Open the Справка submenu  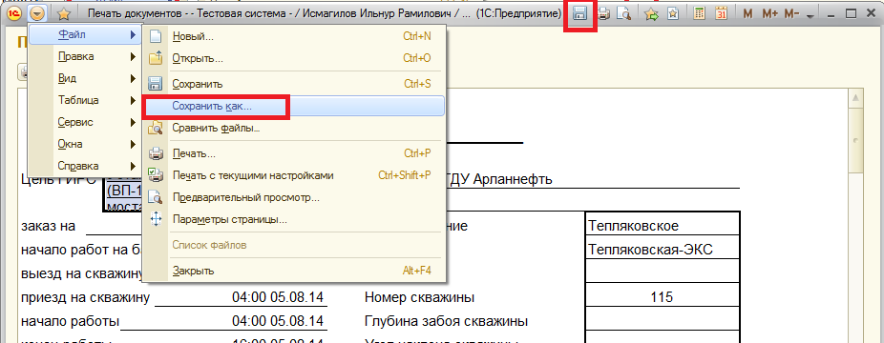tap(84, 166)
